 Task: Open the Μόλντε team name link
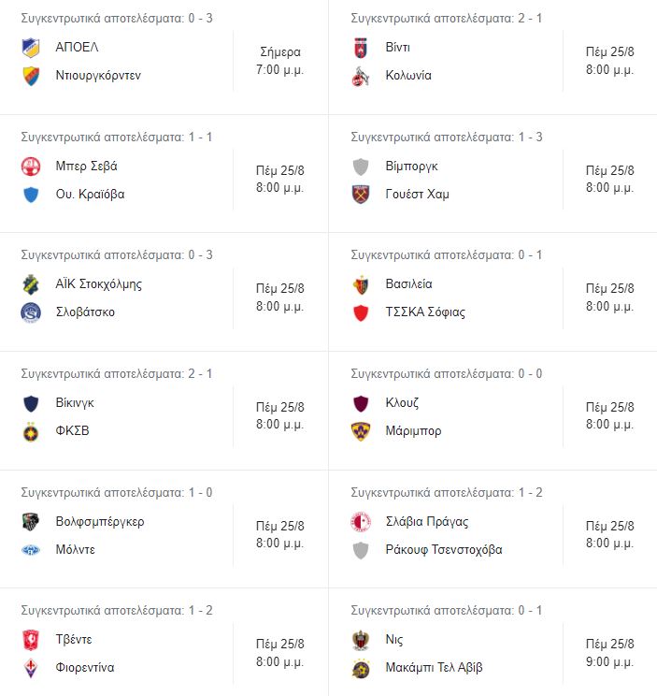pos(76,549)
